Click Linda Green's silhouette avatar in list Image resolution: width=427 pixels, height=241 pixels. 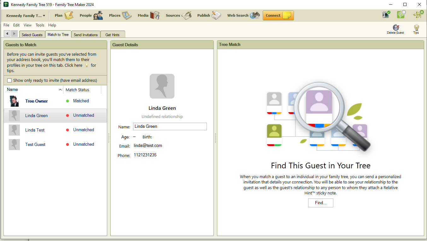[14, 115]
